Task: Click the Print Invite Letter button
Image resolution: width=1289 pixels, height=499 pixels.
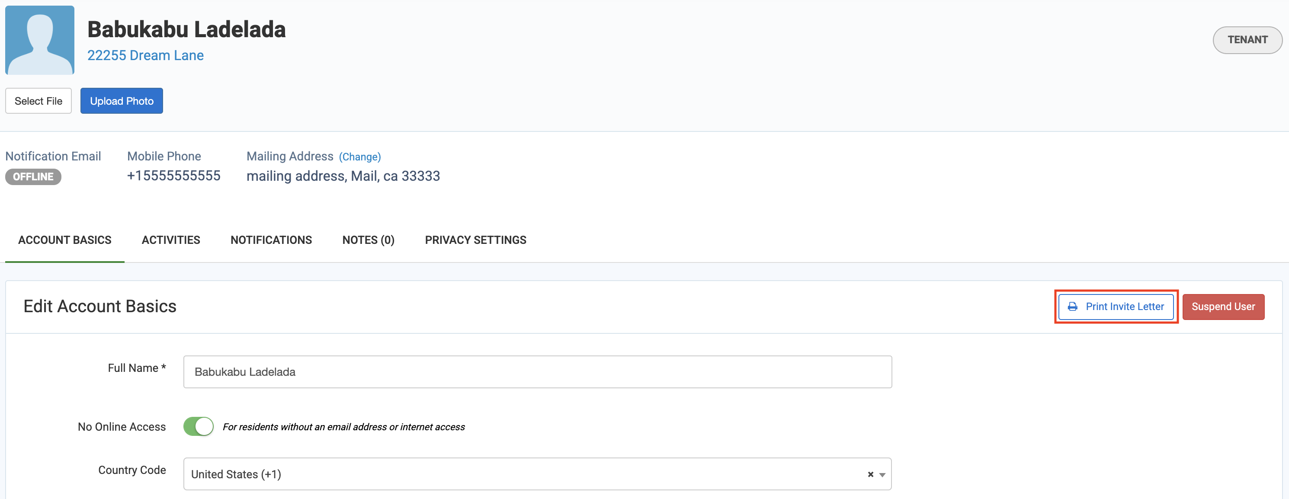Action: pos(1116,307)
